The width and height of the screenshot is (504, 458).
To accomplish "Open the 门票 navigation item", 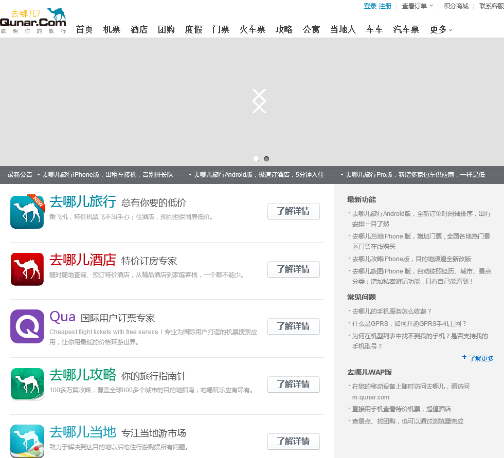I will 221,29.
